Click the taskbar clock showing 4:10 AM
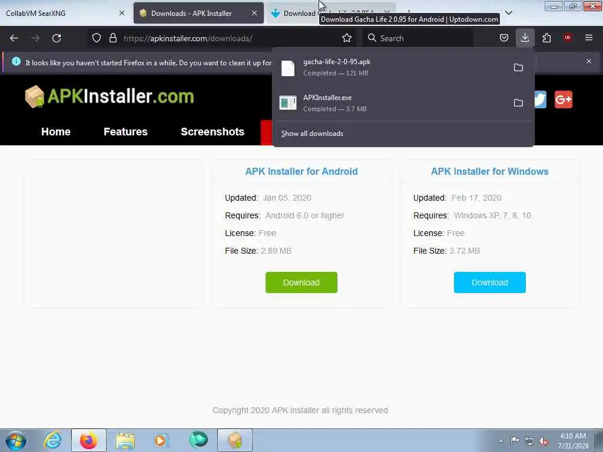The width and height of the screenshot is (603, 452). coord(572,441)
